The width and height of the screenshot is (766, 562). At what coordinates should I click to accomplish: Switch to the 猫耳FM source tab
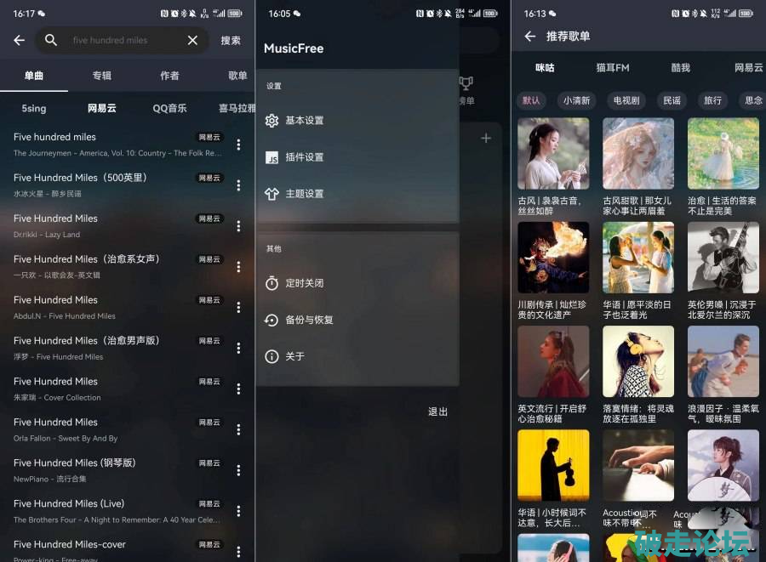point(613,68)
